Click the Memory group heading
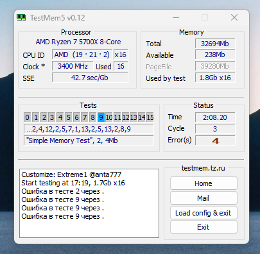The height and width of the screenshot is (254, 260). [x=191, y=32]
